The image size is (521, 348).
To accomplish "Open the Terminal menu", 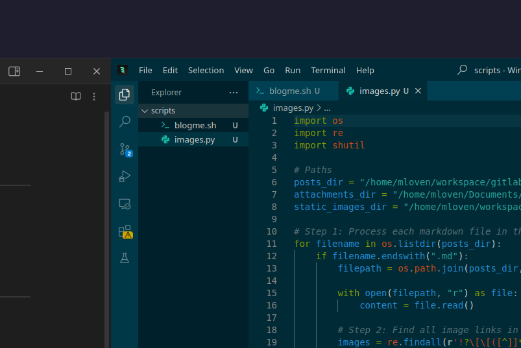I will tap(328, 70).
